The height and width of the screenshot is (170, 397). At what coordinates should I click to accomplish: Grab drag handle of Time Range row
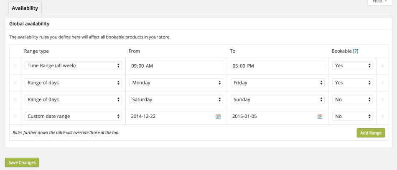[x=15, y=66]
